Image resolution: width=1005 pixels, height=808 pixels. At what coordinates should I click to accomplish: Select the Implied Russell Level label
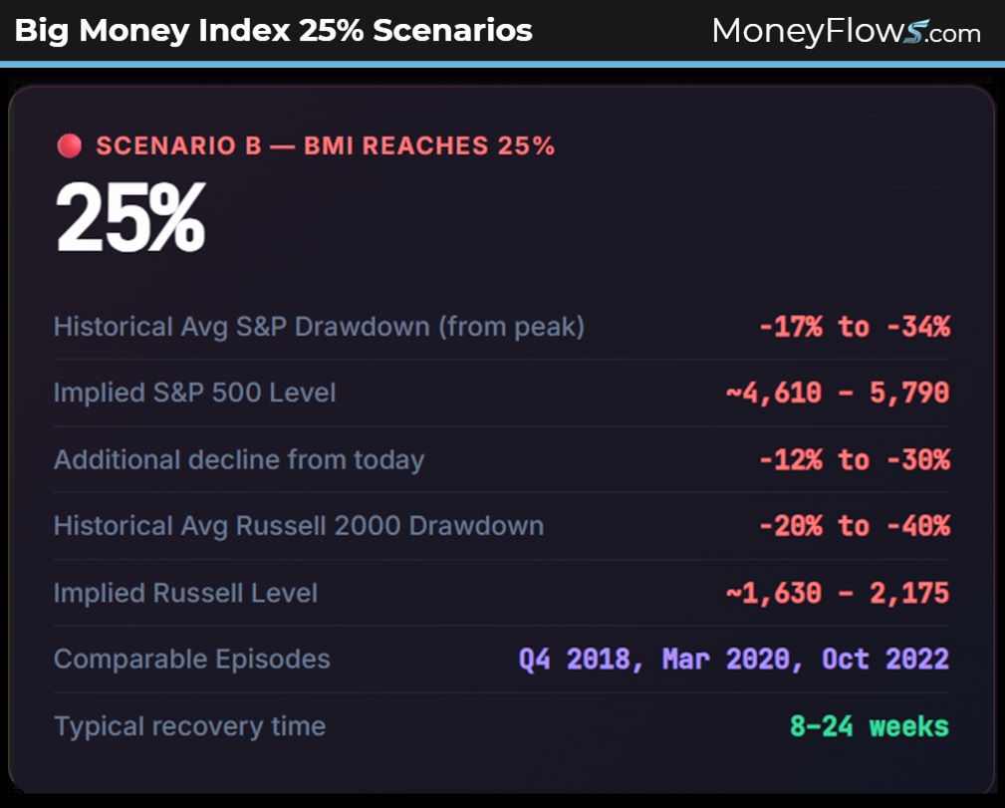(x=185, y=593)
